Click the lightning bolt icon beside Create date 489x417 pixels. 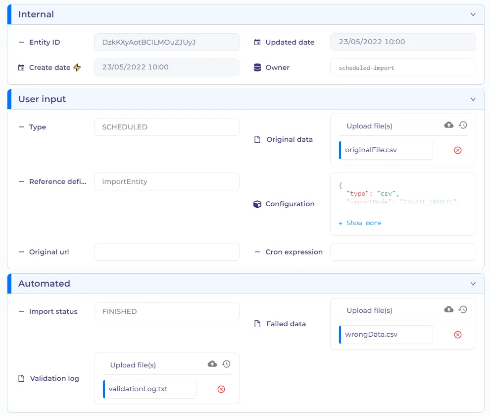point(77,67)
